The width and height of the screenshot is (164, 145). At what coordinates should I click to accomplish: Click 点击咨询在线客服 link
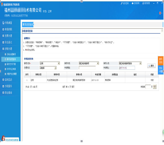12,140
